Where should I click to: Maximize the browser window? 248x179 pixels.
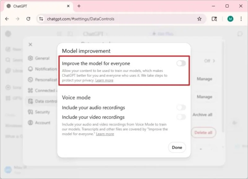pyautogui.click(x=227, y=6)
